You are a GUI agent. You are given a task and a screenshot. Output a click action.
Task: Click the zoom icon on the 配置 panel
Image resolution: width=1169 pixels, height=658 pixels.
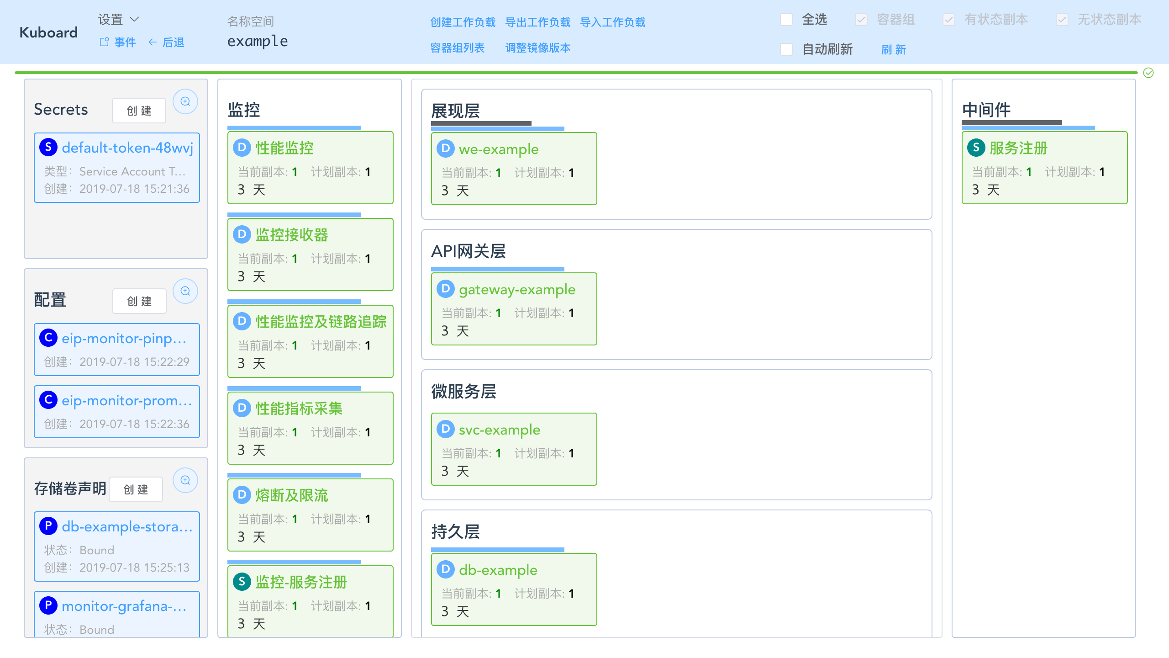pyautogui.click(x=185, y=291)
